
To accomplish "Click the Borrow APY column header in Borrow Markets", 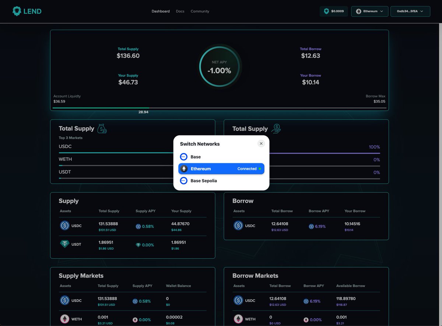I will coord(314,286).
